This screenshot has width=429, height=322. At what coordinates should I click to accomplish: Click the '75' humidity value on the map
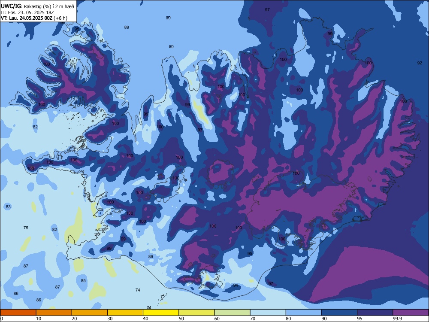[26, 228]
